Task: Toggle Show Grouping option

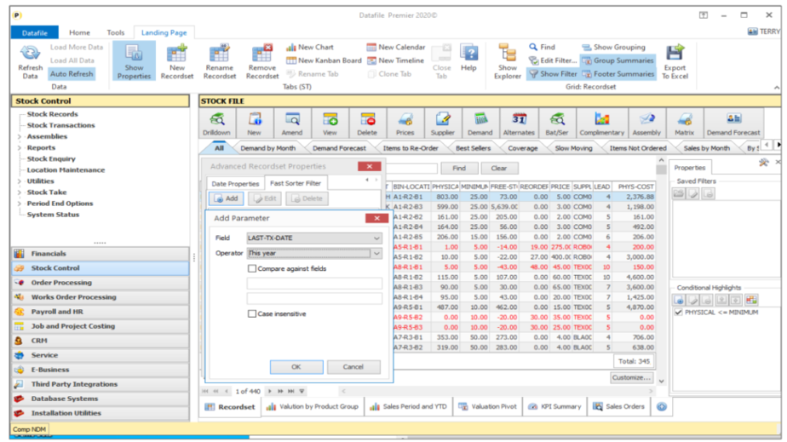Action: (x=613, y=47)
